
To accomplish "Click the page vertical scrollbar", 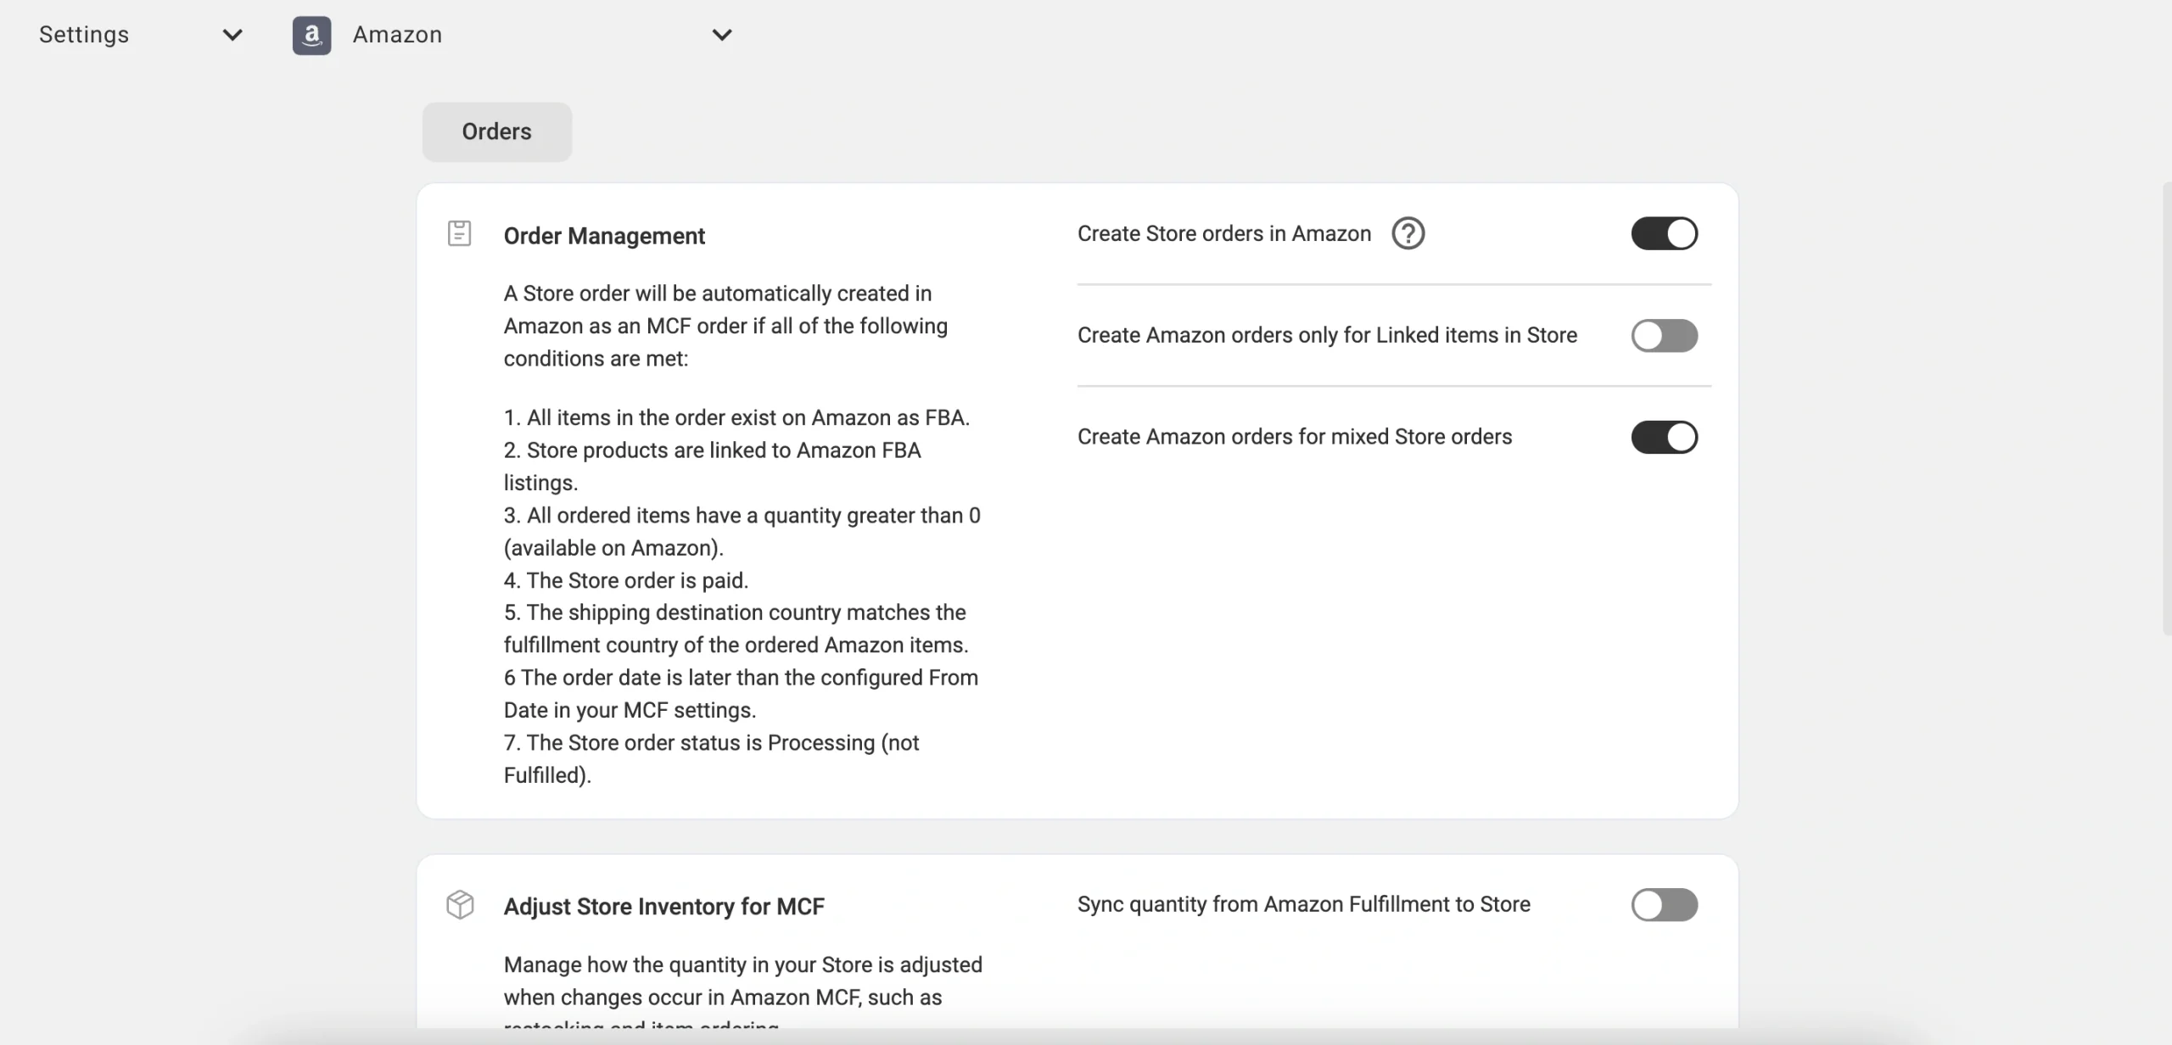I will [2167, 407].
